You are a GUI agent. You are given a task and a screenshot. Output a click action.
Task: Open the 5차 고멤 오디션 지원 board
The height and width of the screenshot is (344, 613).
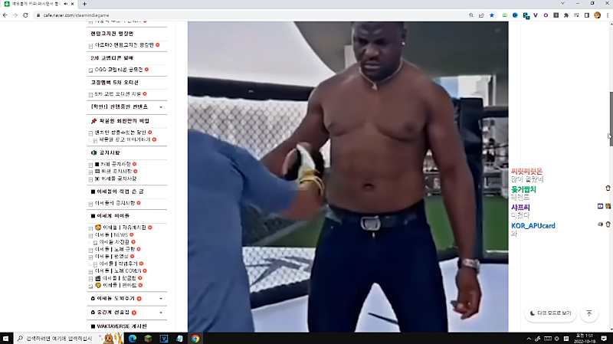(118, 93)
